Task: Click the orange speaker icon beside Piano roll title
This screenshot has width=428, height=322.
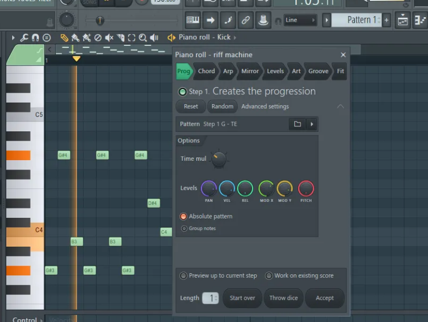Action: [171, 38]
